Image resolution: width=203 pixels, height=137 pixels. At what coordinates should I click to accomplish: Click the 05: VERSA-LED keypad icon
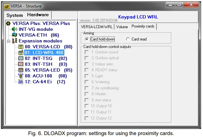21,70
